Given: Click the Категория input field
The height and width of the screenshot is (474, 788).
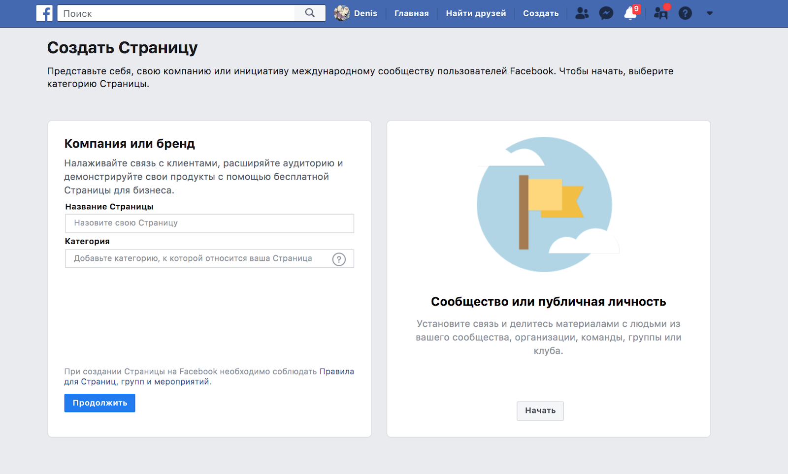Looking at the screenshot, I should coord(209,258).
